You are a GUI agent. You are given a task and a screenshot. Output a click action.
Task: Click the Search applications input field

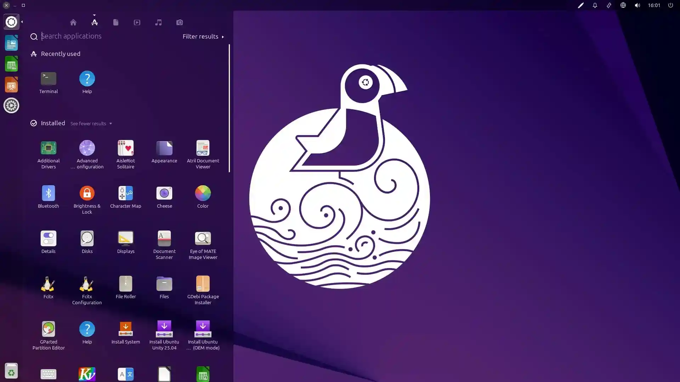[89, 36]
